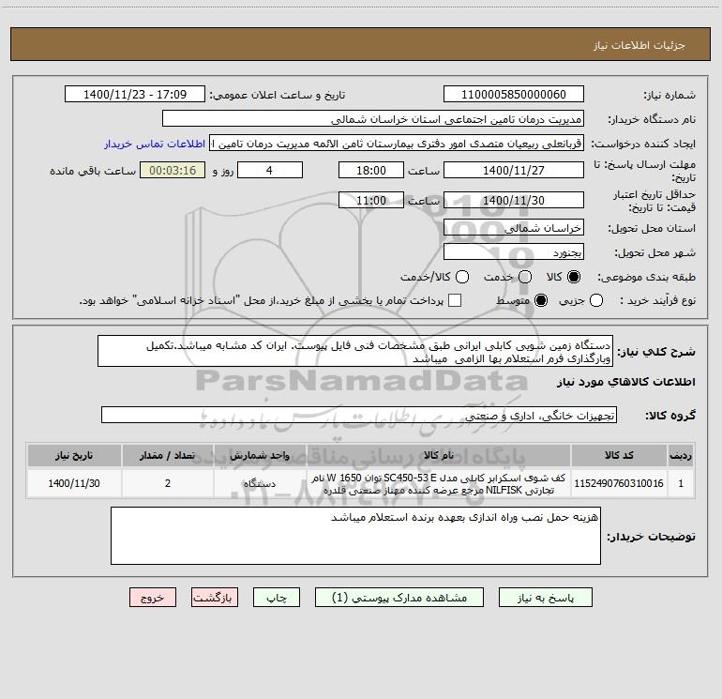Choose the متوسط purchase type radio
Screen dimensions: 722x699
(541, 300)
